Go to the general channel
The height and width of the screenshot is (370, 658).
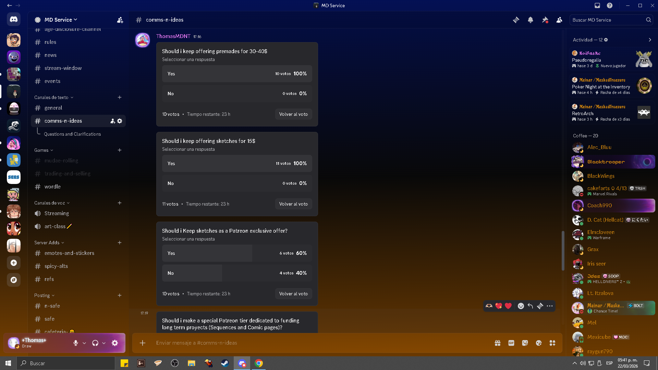point(78,108)
